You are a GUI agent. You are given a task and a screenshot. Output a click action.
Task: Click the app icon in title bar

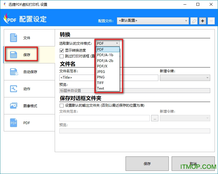tap(5, 4)
